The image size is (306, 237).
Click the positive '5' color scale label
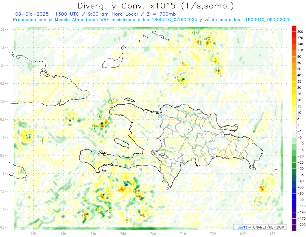(299, 119)
